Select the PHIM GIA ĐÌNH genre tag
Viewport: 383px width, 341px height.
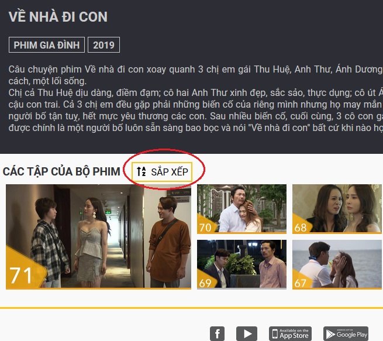coord(47,45)
